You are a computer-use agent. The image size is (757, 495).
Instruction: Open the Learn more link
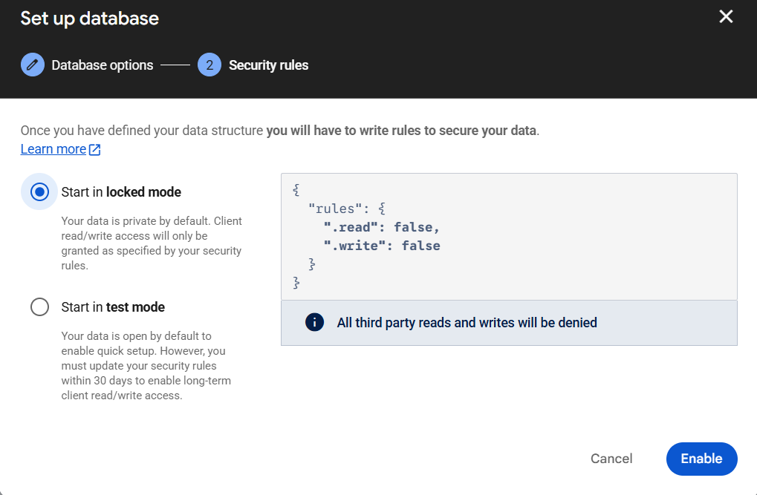click(53, 149)
